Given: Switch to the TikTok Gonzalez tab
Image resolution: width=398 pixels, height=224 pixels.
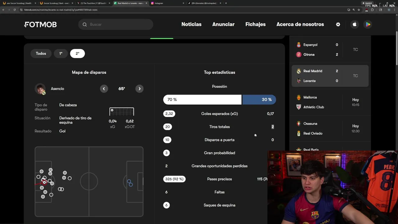Looking at the screenshot, I should [204, 3].
